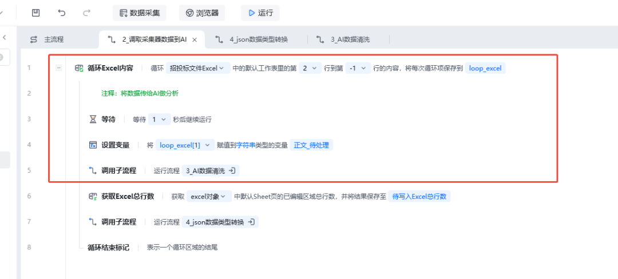Open subflow 4_json数据类型转换 from line 7
The image size is (618, 279).
(x=220, y=222)
